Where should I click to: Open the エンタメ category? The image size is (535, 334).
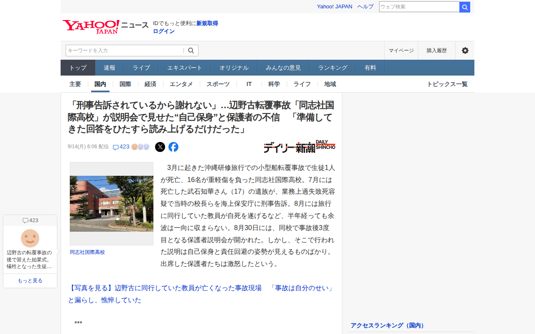(x=181, y=84)
